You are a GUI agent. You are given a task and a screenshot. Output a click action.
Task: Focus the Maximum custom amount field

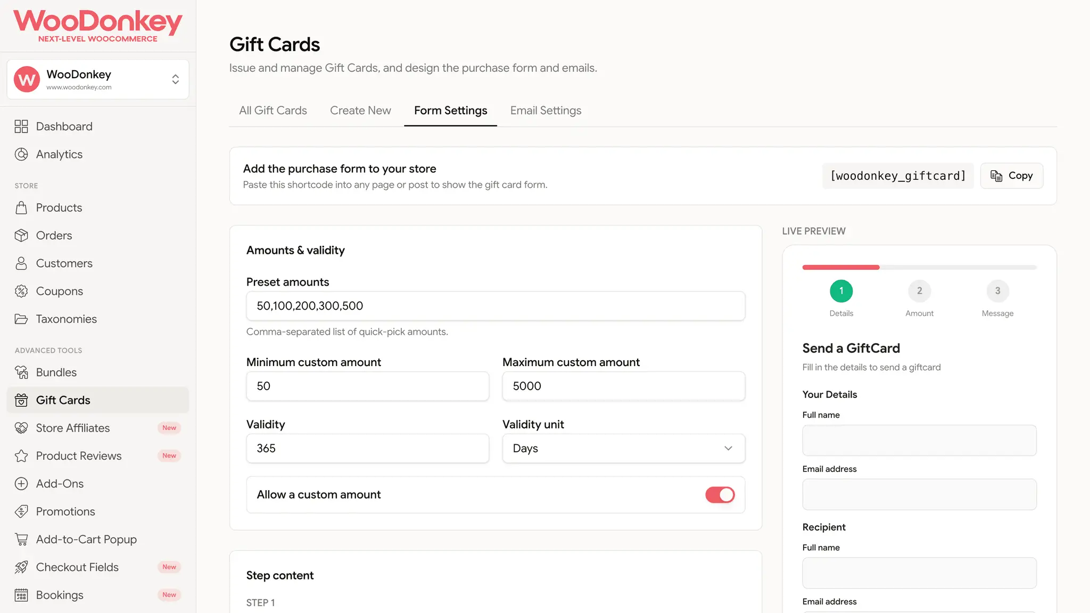click(x=624, y=386)
